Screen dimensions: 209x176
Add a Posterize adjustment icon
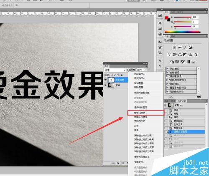[177, 62]
